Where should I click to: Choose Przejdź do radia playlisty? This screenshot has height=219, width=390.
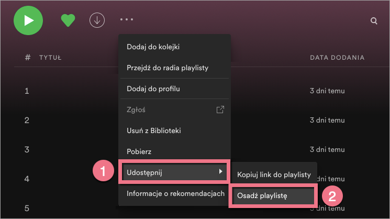pos(169,68)
